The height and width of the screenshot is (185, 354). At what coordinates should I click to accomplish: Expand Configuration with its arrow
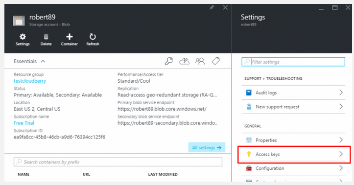click(x=341, y=168)
